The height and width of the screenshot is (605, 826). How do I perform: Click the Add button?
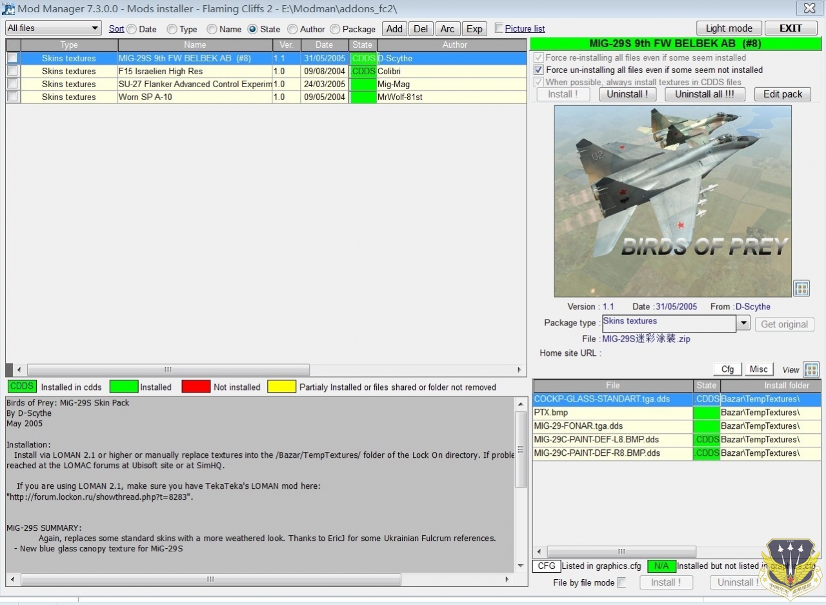[x=394, y=28]
